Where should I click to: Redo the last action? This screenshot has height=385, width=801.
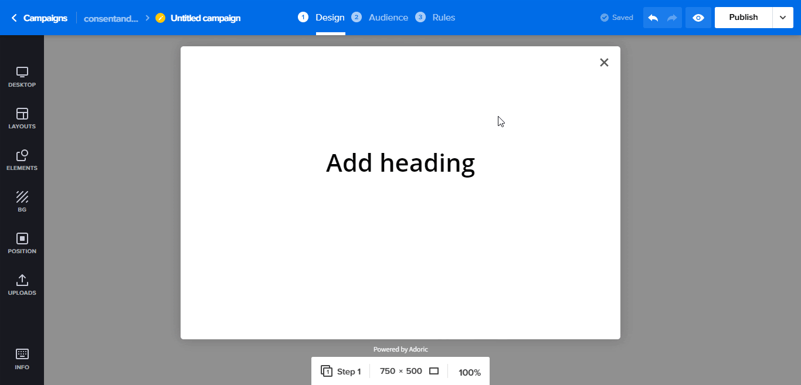pos(671,18)
